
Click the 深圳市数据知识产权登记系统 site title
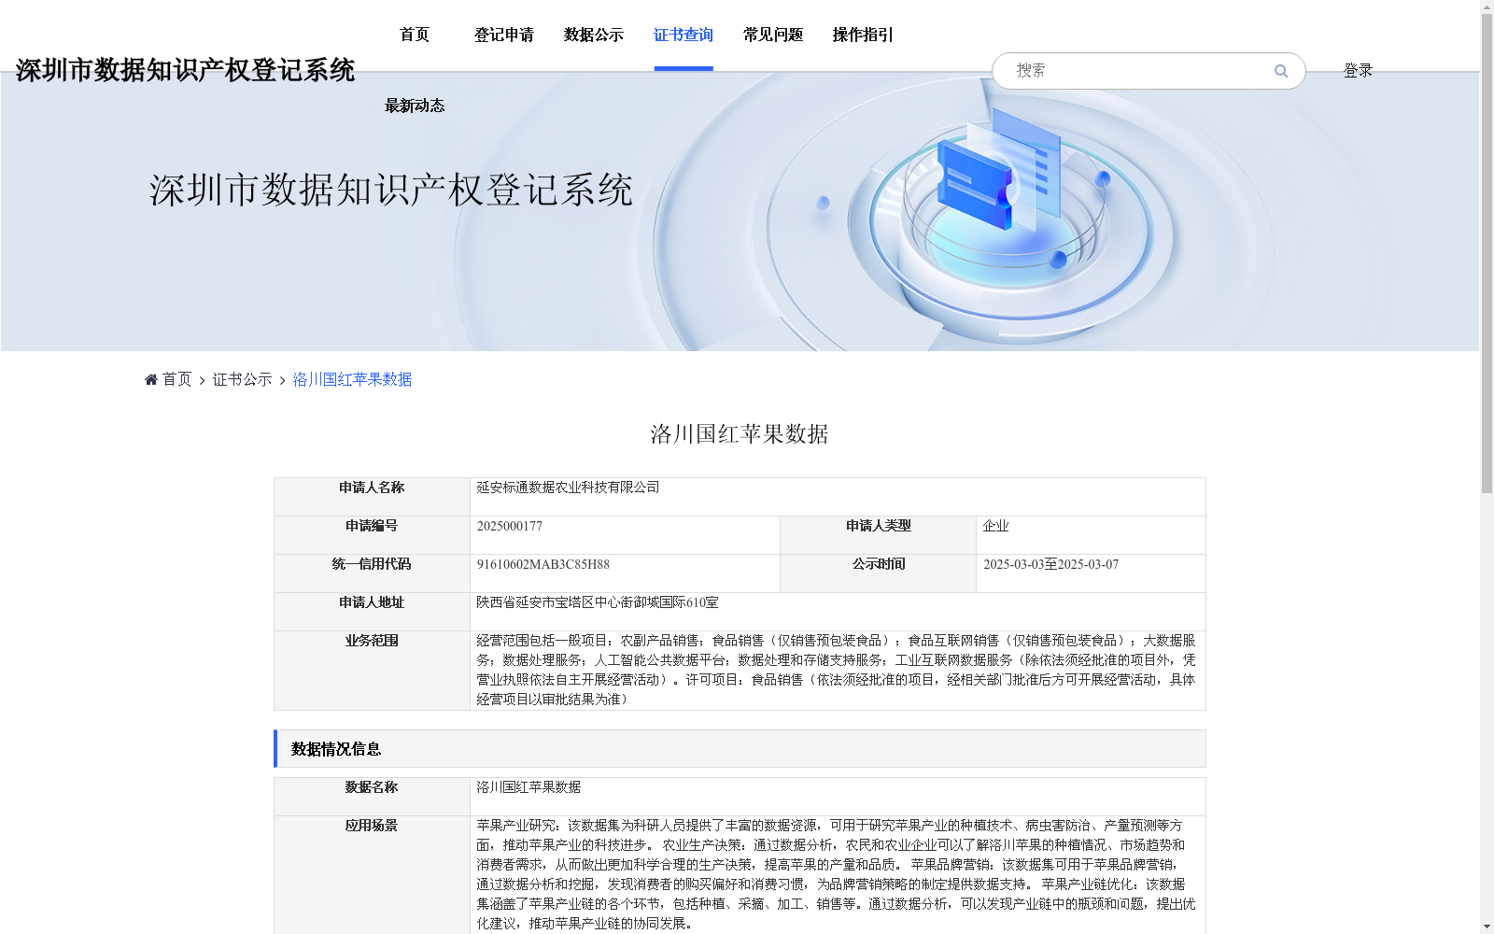pyautogui.click(x=186, y=69)
